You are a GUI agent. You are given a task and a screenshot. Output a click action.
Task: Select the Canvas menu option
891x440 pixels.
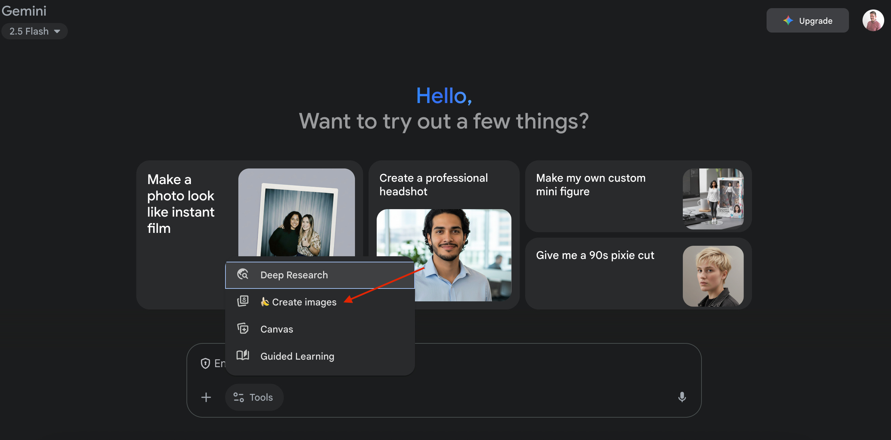pyautogui.click(x=277, y=329)
